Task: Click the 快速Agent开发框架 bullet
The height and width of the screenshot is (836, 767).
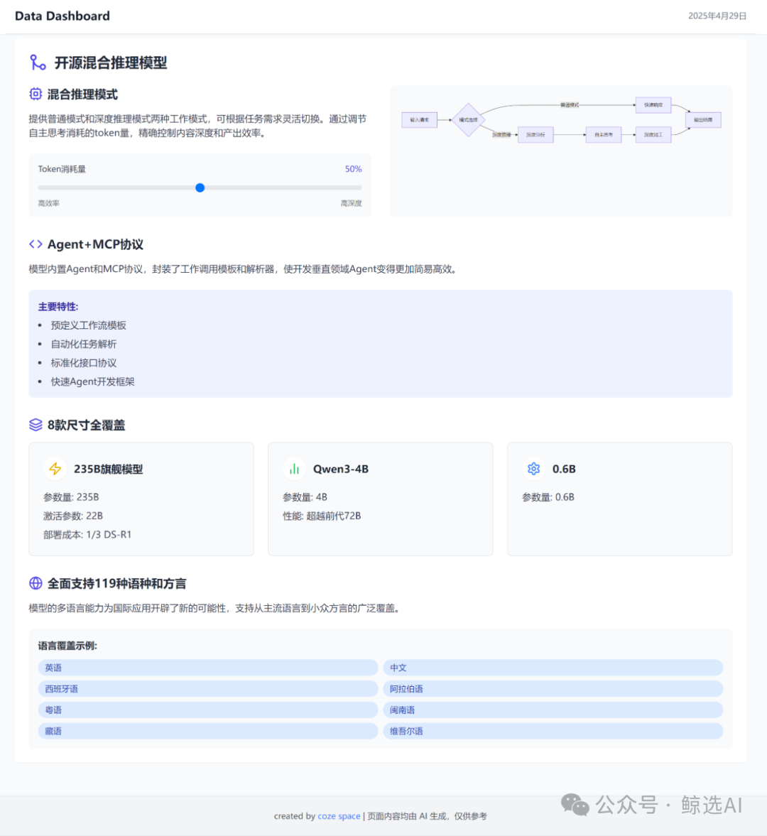Action: 93,381
